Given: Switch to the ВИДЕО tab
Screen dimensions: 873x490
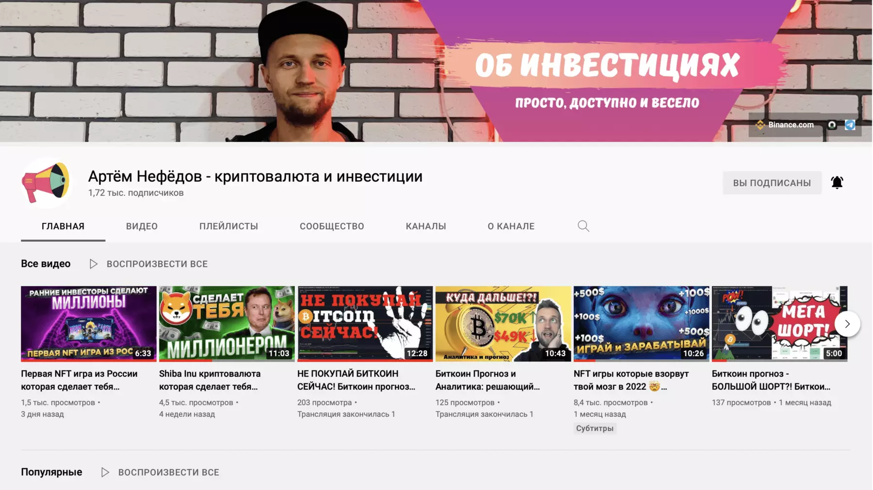Looking at the screenshot, I should click(142, 226).
